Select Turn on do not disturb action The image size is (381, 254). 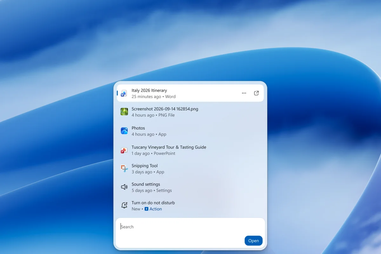153,203
